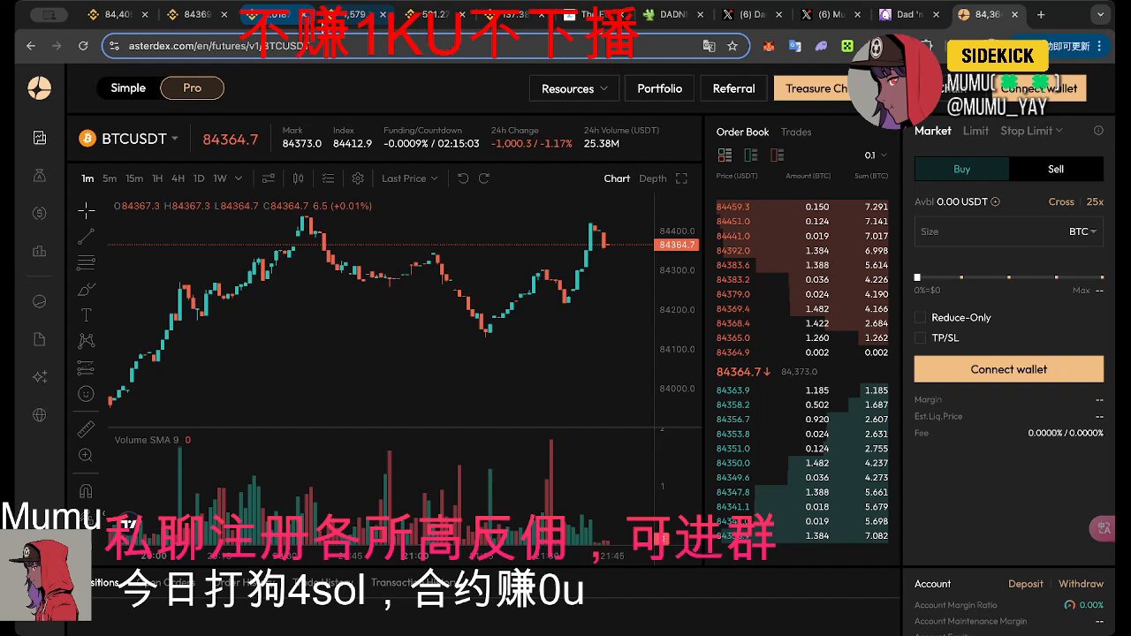The height and width of the screenshot is (636, 1131).
Task: Open candlestick chart style icon
Action: pyautogui.click(x=300, y=178)
